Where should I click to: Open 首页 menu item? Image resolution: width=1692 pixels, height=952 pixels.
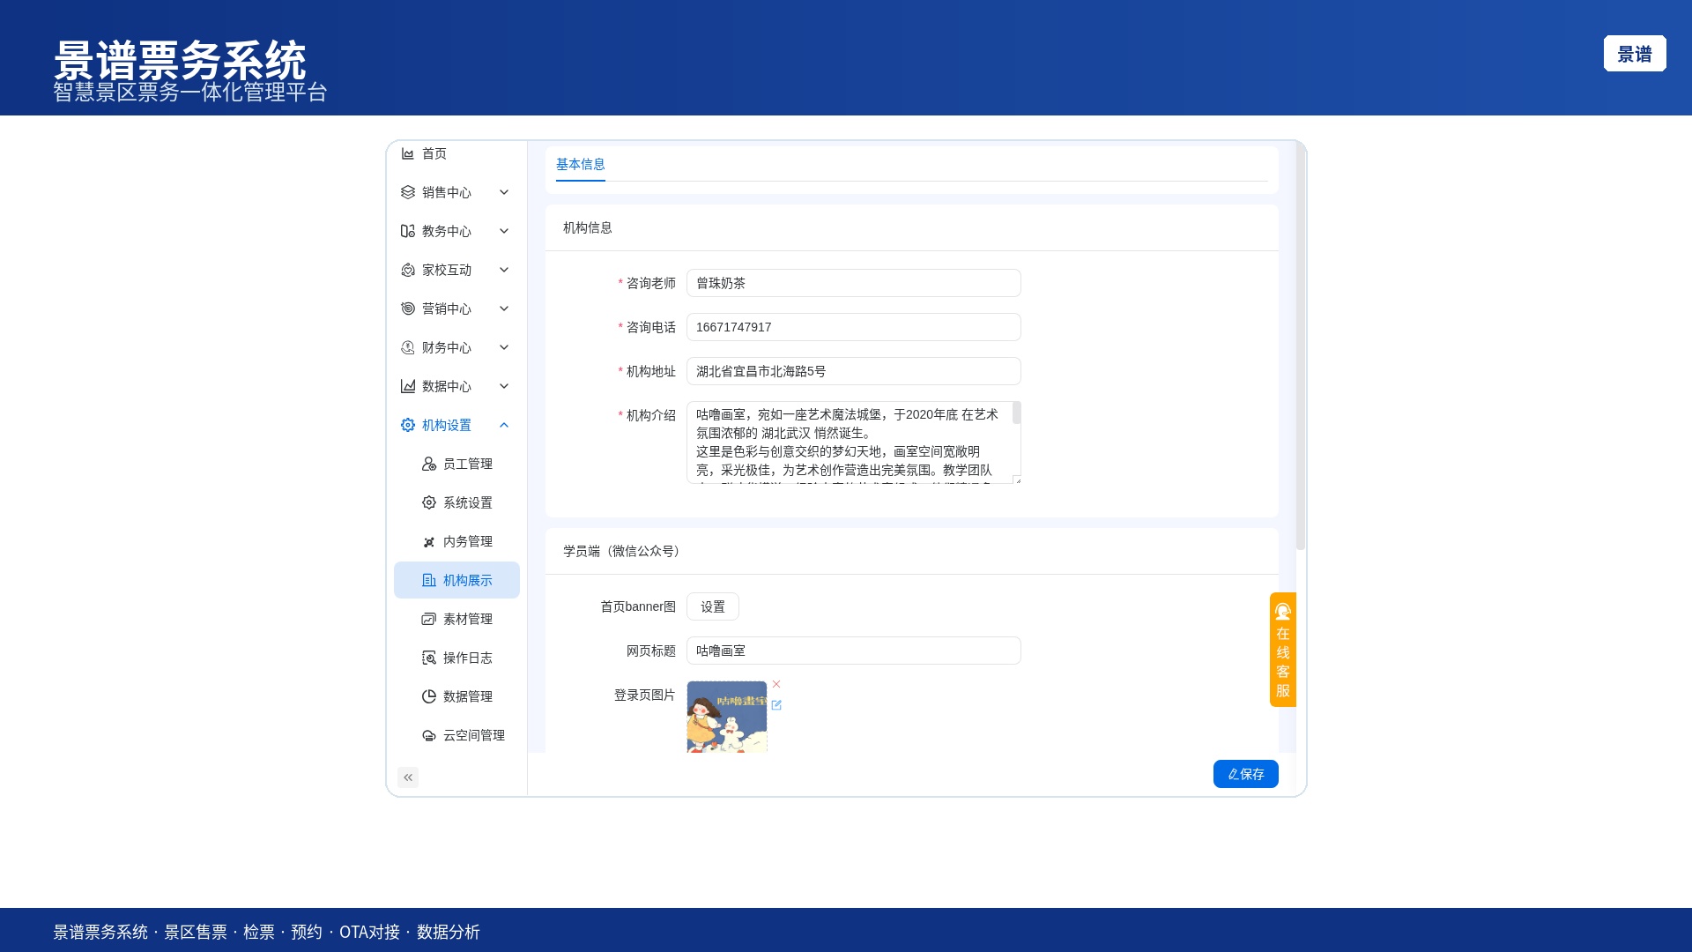coord(456,153)
